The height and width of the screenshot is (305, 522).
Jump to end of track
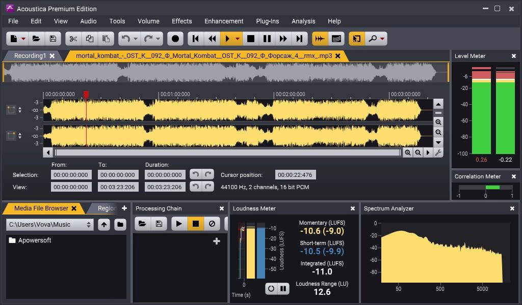[x=300, y=39]
